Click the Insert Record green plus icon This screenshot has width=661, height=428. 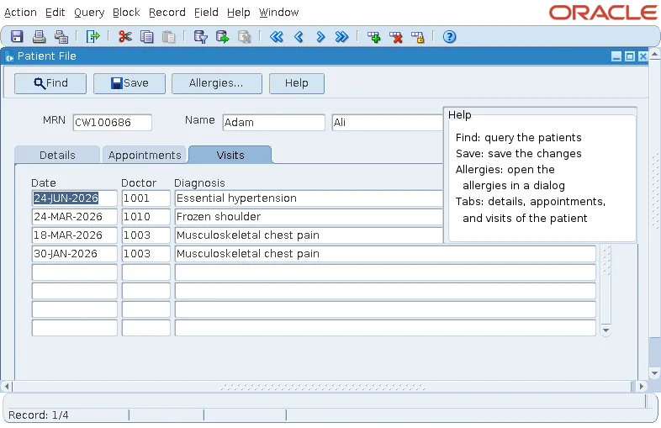coord(374,37)
